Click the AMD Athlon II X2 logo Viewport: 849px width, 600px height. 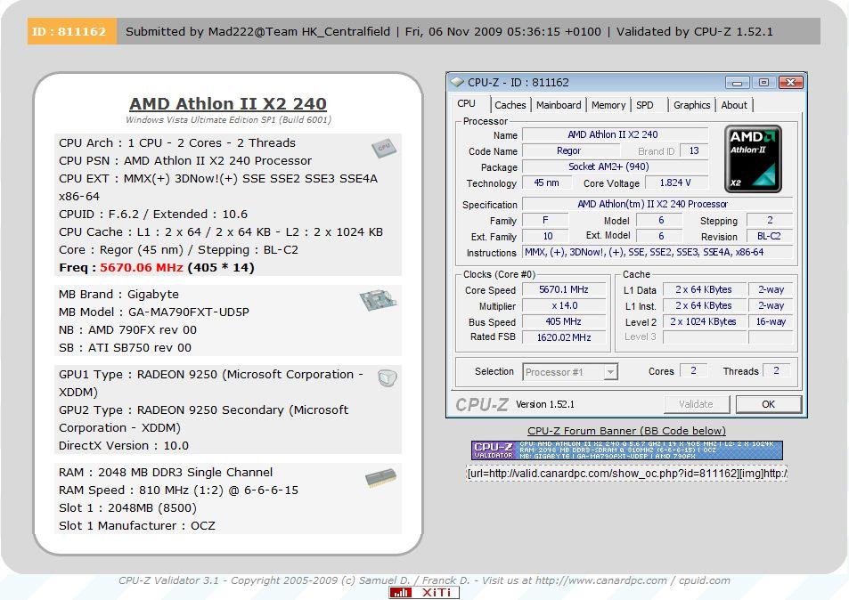pyautogui.click(x=753, y=159)
